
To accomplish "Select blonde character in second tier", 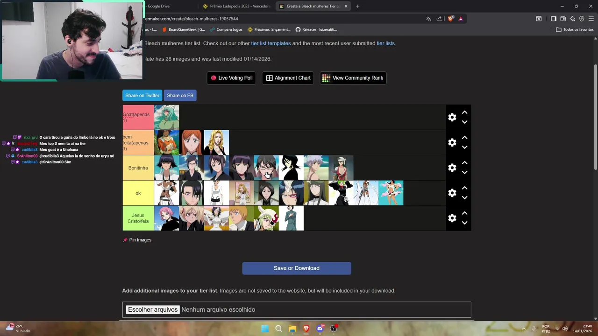I will point(216,142).
